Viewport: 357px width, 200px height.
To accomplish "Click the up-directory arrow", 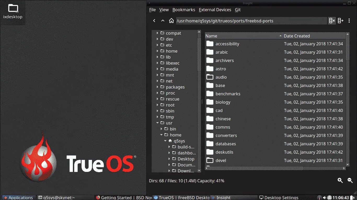I will 163,20.
